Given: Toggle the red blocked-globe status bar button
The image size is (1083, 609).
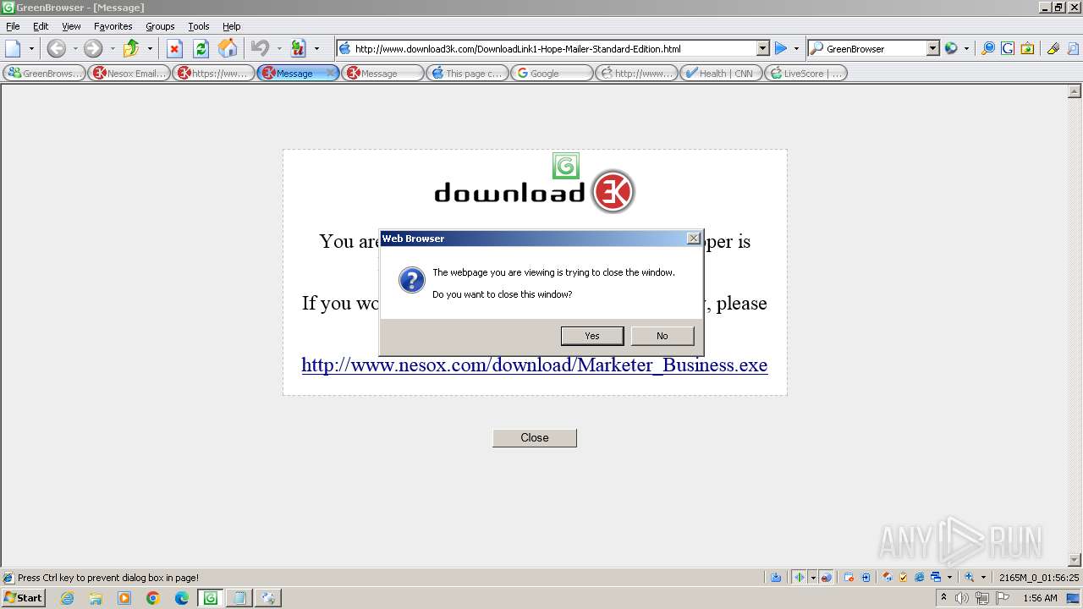Looking at the screenshot, I should 827,578.
